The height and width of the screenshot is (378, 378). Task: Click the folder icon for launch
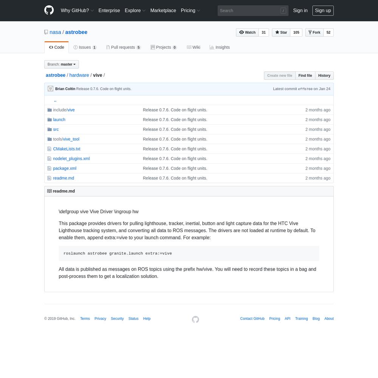pyautogui.click(x=50, y=119)
